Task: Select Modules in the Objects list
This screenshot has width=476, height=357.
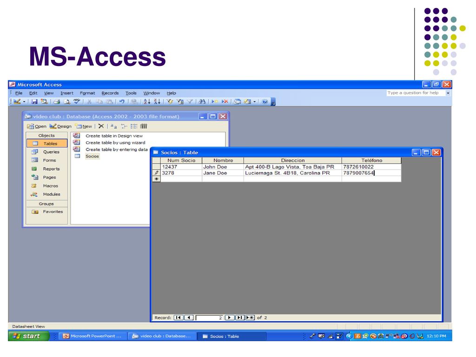Action: tap(47, 194)
